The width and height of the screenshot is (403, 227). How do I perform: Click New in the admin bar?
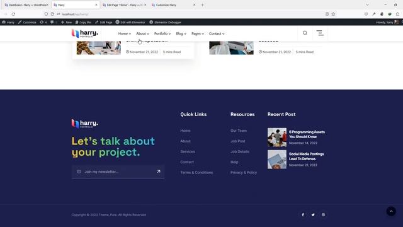point(66,23)
